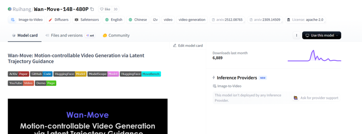Open the GitHub Code badge
The image size is (362, 134).
[x=41, y=74]
